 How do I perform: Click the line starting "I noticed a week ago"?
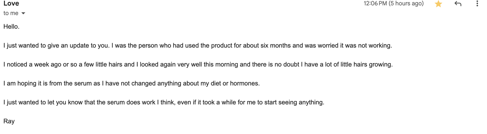pyautogui.click(x=198, y=64)
